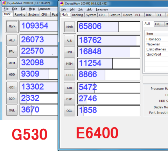Image resolution: width=168 pixels, height=151 pixels.
Task: Select ALU details tab in E6400 panel
Action: point(148,24)
